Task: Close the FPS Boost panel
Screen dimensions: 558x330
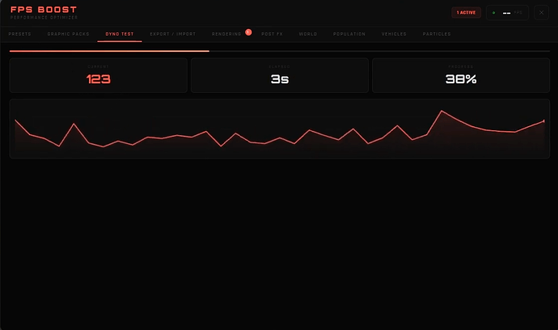Action: [x=541, y=13]
